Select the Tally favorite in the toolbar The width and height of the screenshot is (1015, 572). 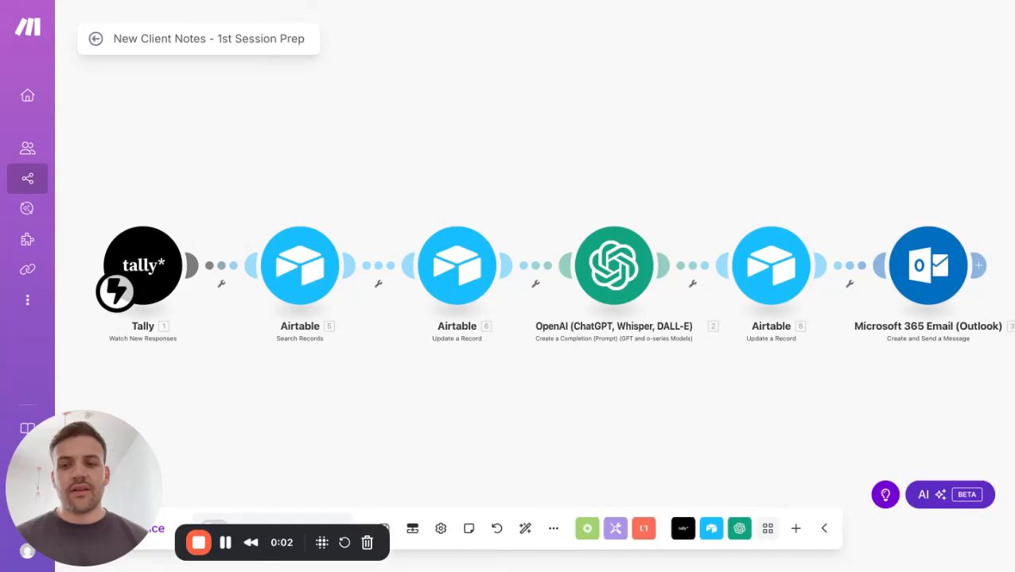click(683, 528)
